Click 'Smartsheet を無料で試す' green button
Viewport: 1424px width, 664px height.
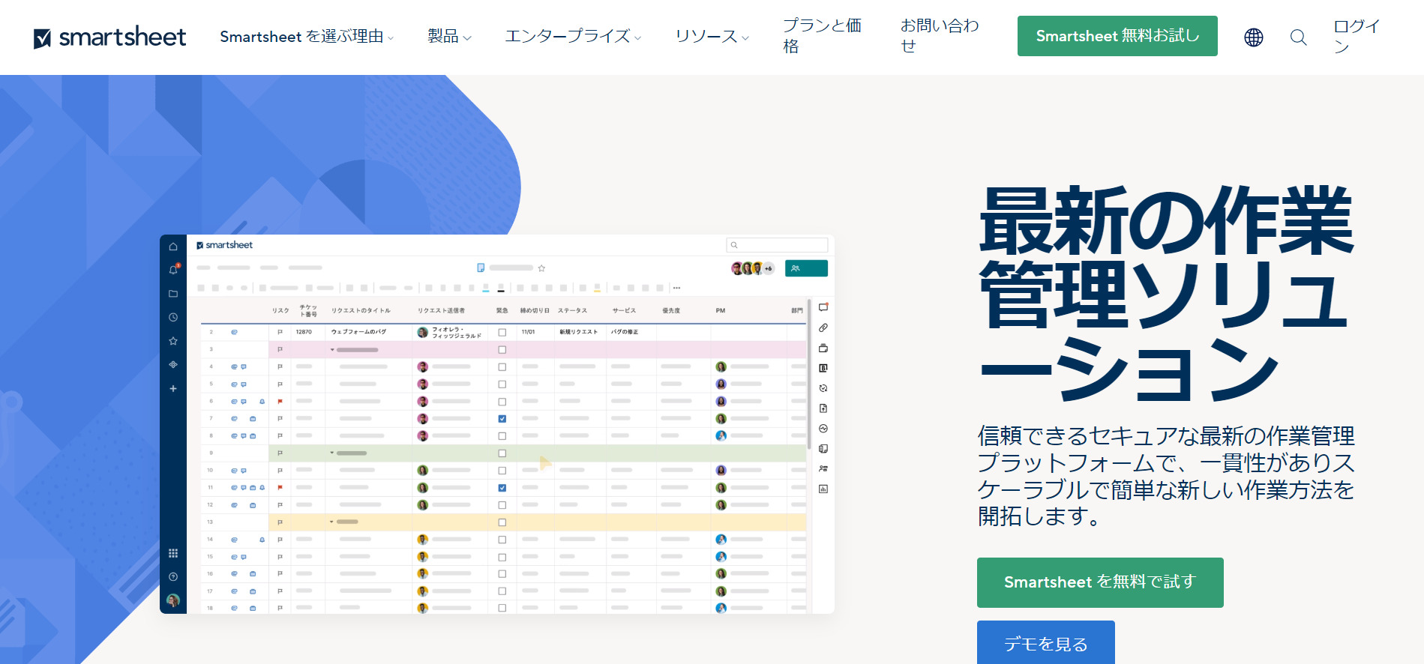coord(1100,582)
